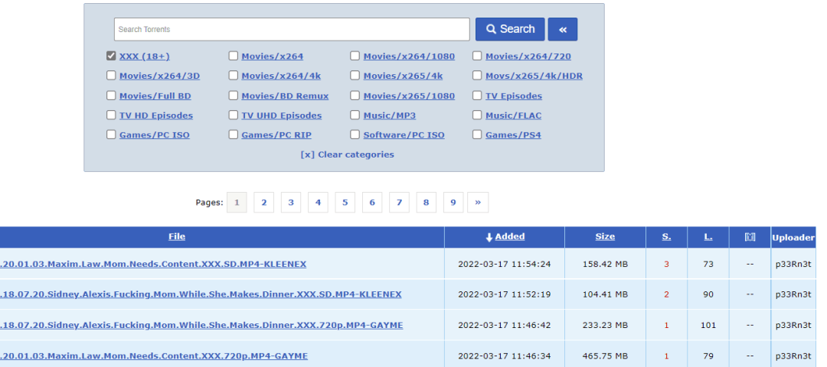
Task: Click the leechers value 101
Action: [708, 326]
